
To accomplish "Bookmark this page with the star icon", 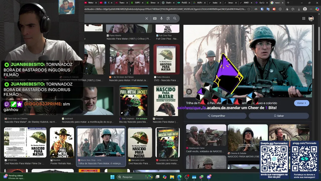I will click(x=249, y=9).
